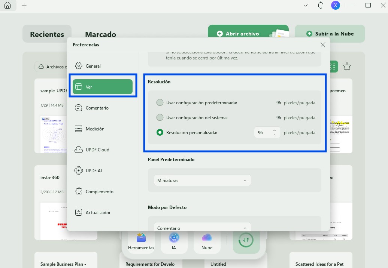Switch to the Marcado tab

[100, 34]
